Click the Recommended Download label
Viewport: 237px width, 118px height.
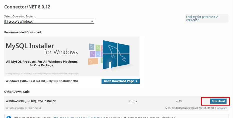point(23,32)
